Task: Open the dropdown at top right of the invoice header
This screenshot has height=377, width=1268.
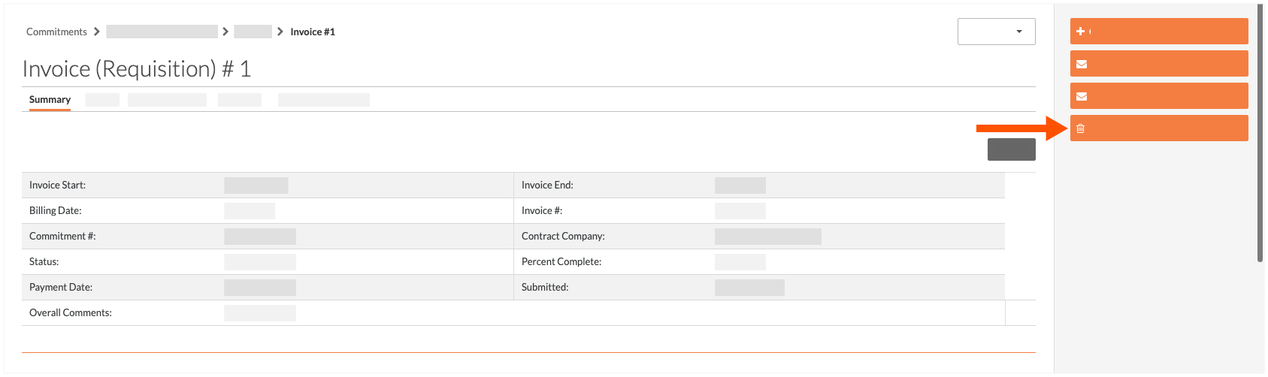Action: coord(996,32)
